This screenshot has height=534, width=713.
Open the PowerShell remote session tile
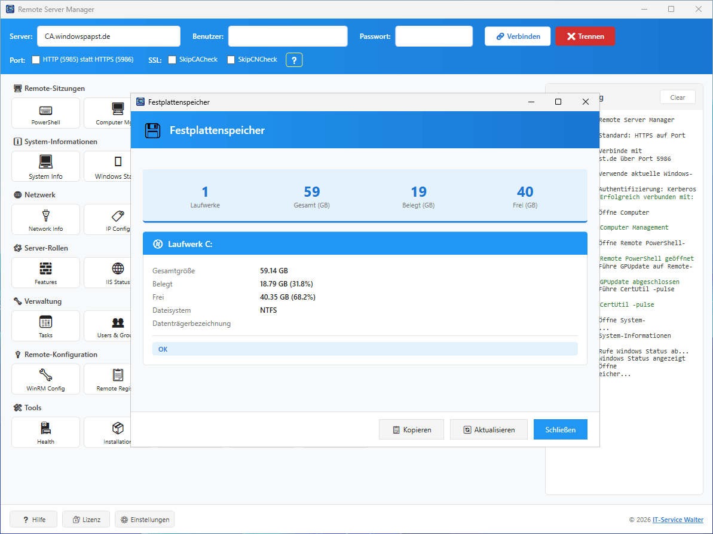(45, 113)
